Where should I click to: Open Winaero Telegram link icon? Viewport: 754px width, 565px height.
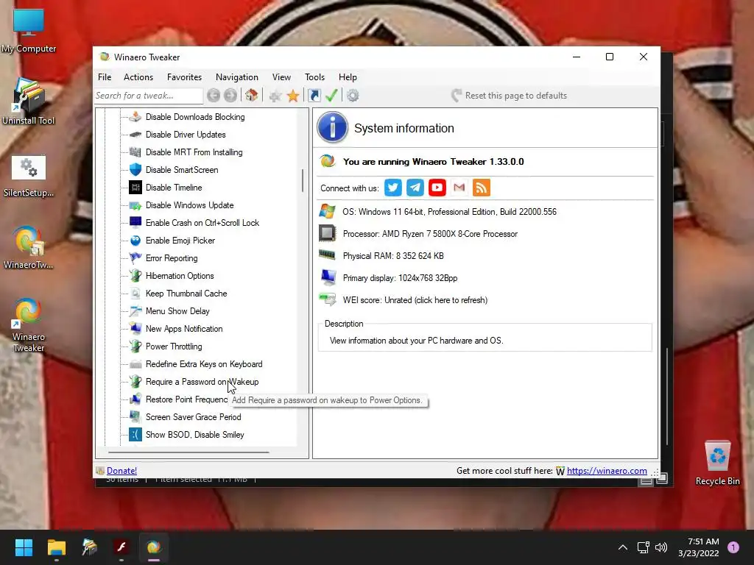[415, 188]
